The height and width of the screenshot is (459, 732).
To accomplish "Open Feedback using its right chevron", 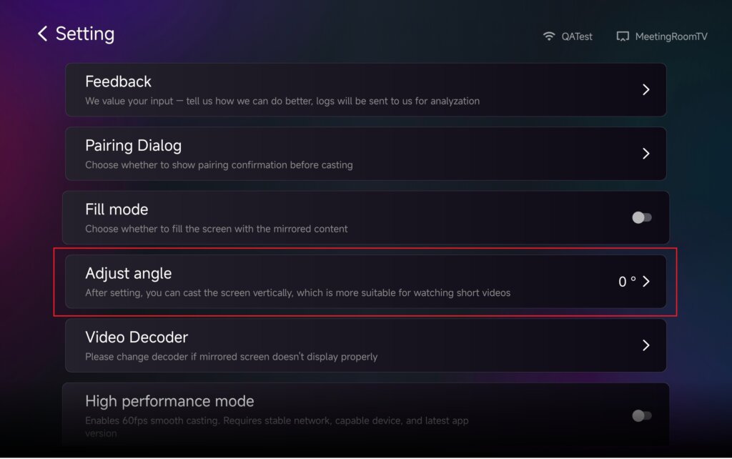I will [x=646, y=89].
